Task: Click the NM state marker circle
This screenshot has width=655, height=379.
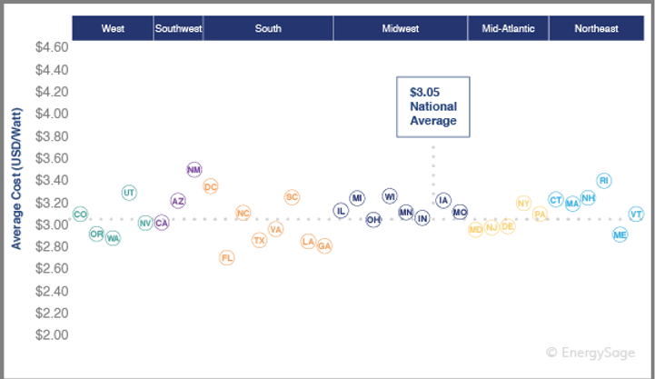Action: pyautogui.click(x=194, y=170)
